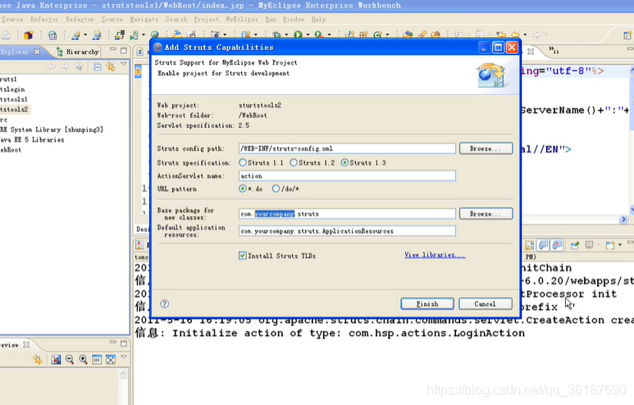Click Browse next to base package field

coord(486,214)
